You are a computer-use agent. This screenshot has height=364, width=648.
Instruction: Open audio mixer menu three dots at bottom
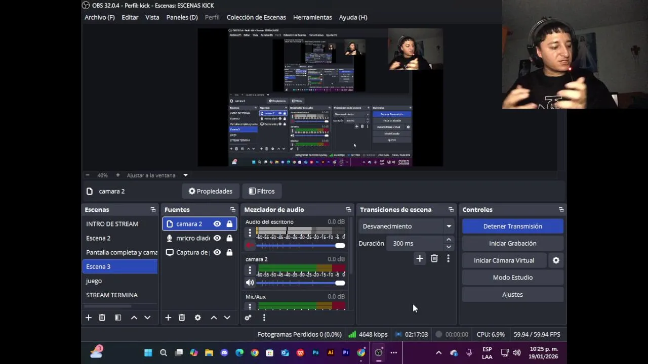264,317
